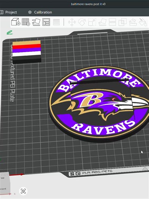Image resolution: width=149 pixels, height=199 pixels.
Task: Select the color stripe swatch object
Action: pyautogui.click(x=27, y=52)
